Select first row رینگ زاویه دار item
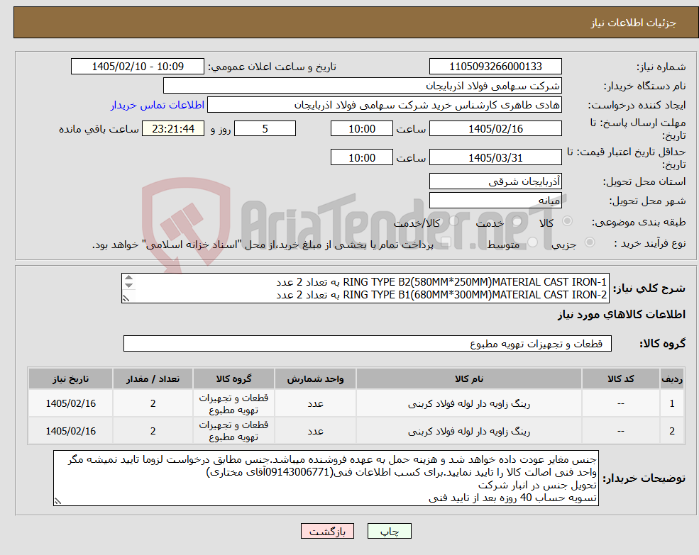This screenshot has width=699, height=555. (469, 403)
